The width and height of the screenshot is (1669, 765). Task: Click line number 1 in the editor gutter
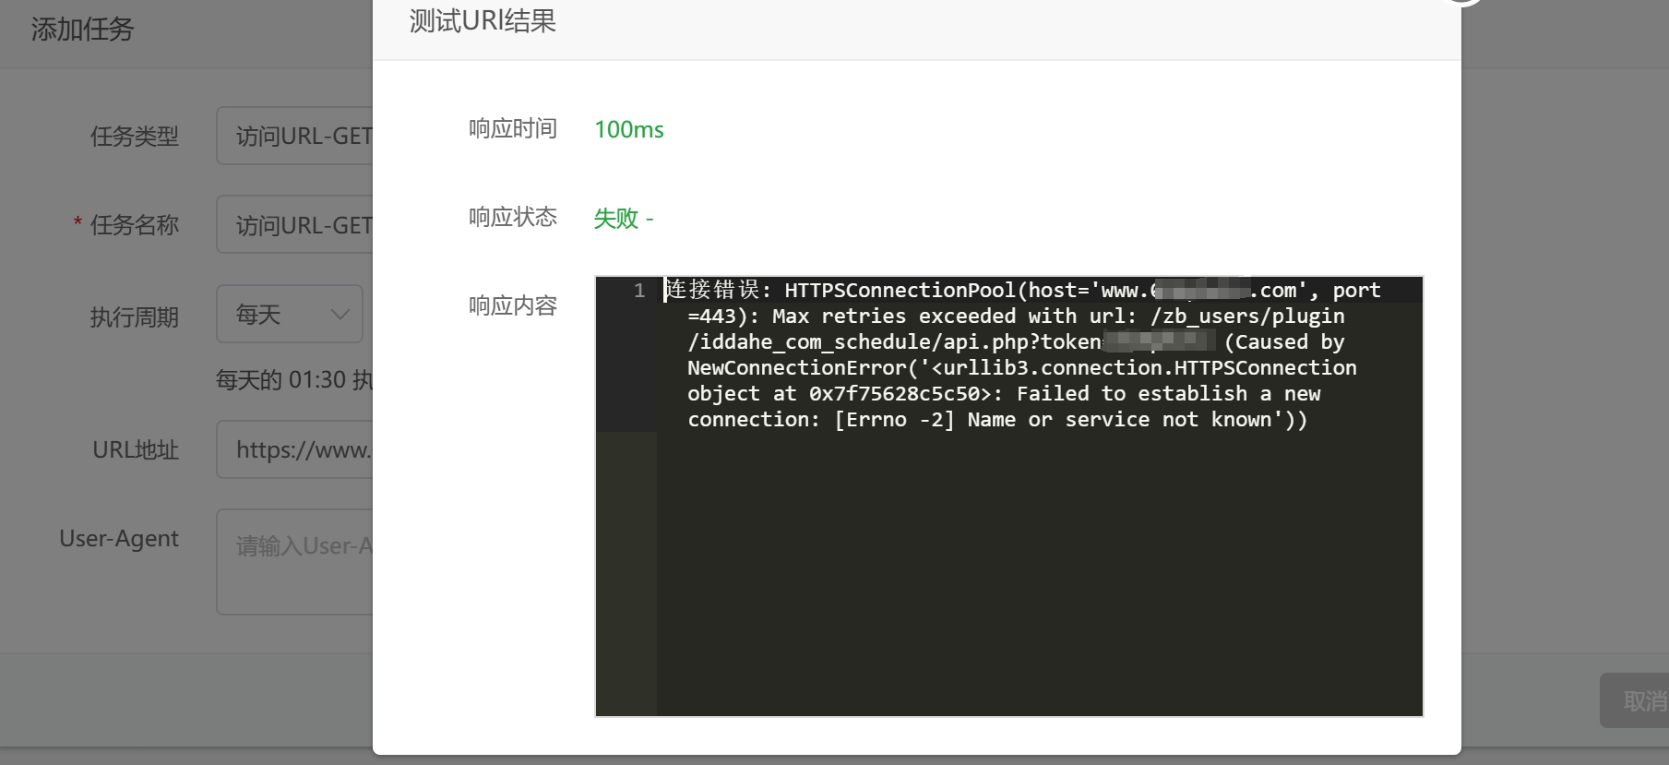point(638,291)
